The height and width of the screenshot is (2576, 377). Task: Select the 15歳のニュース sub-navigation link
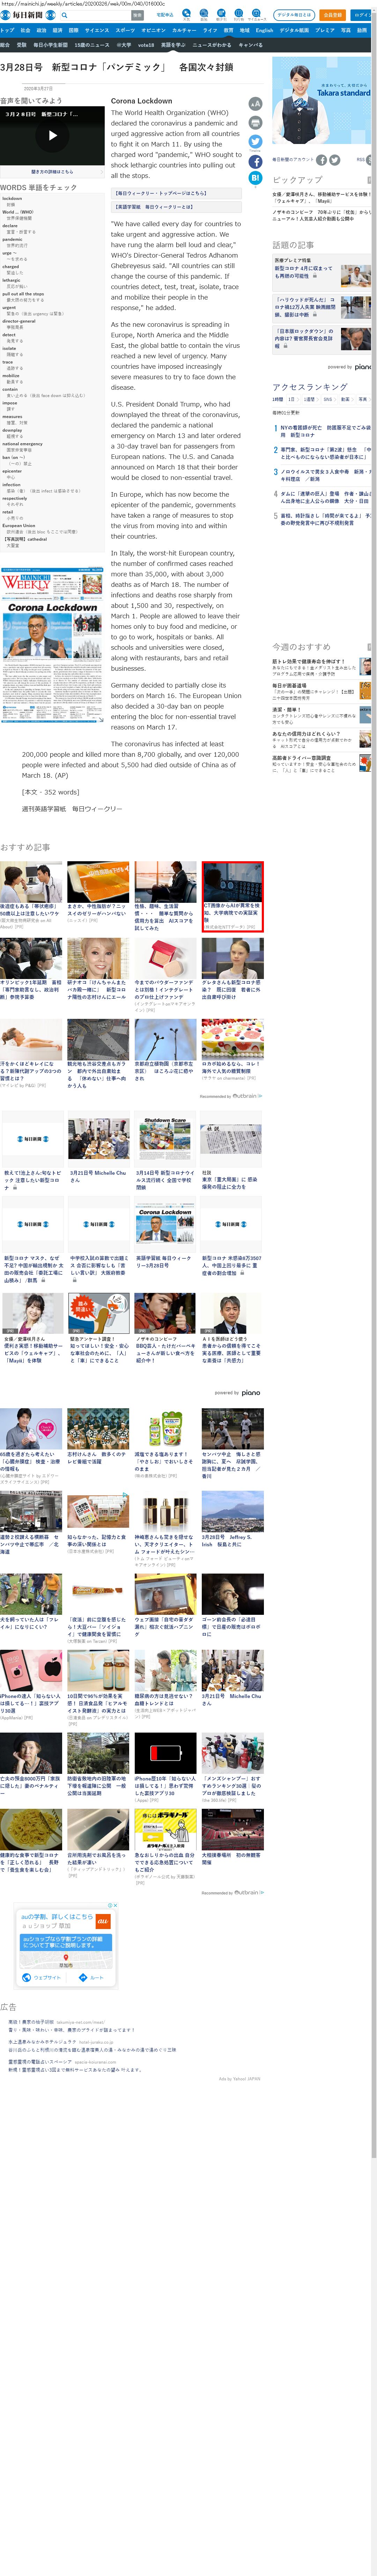coord(92,45)
